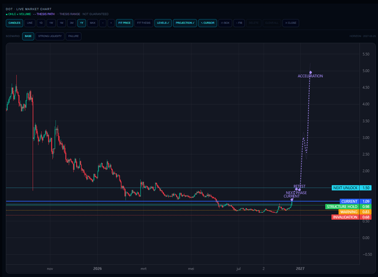Click the Current projection marker dot

[292, 200]
